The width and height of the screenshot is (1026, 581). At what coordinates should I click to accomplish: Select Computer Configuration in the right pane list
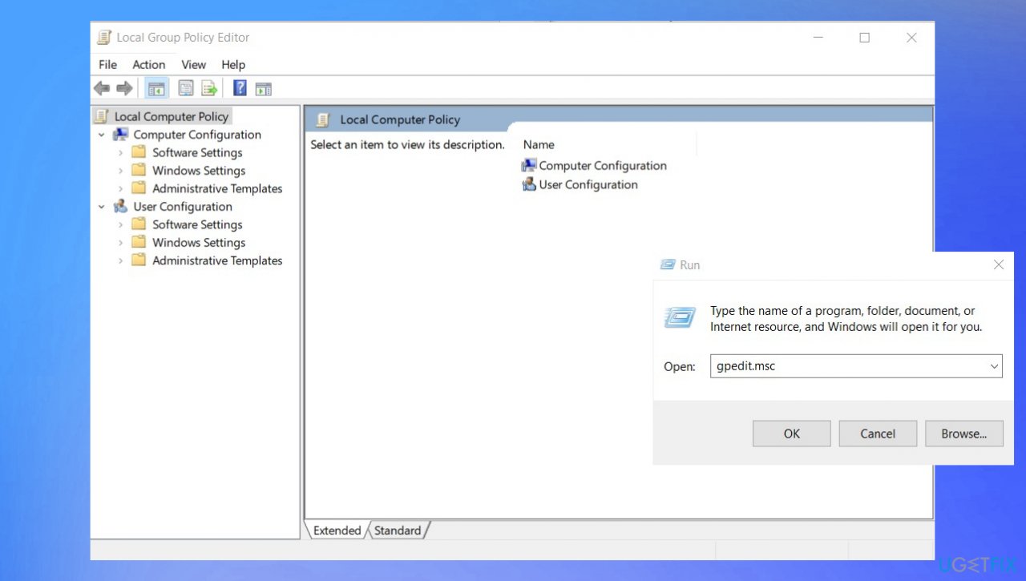(594, 166)
